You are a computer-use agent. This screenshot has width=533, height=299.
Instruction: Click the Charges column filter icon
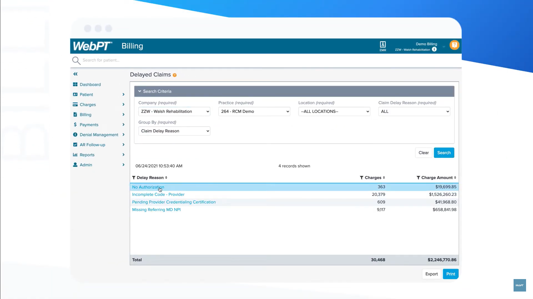tap(361, 178)
